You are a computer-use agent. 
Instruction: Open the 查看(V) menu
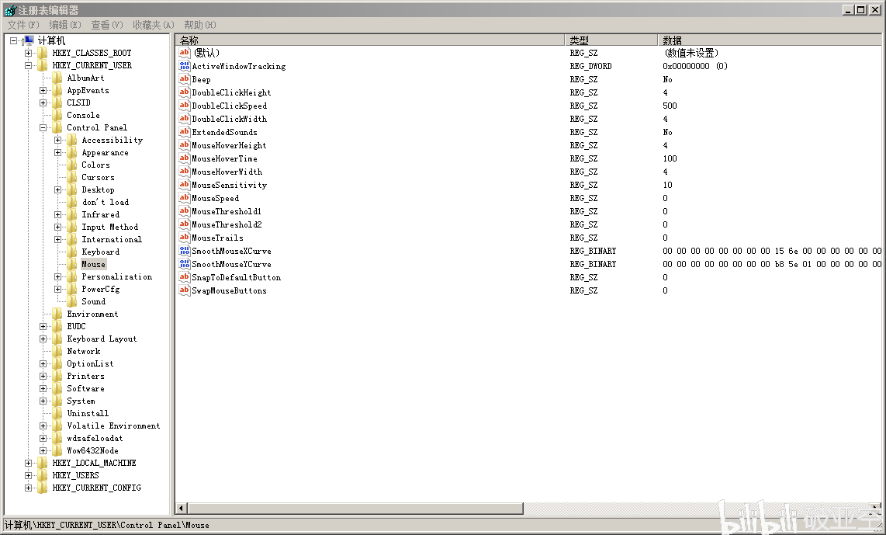pos(107,25)
